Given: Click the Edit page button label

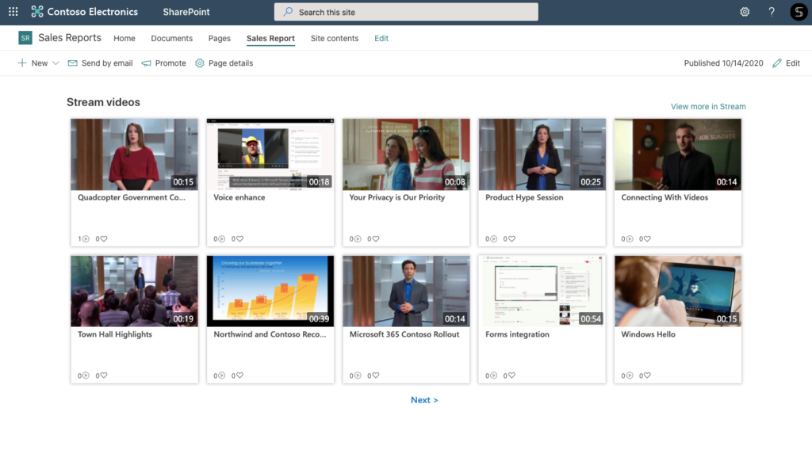Looking at the screenshot, I should point(793,63).
